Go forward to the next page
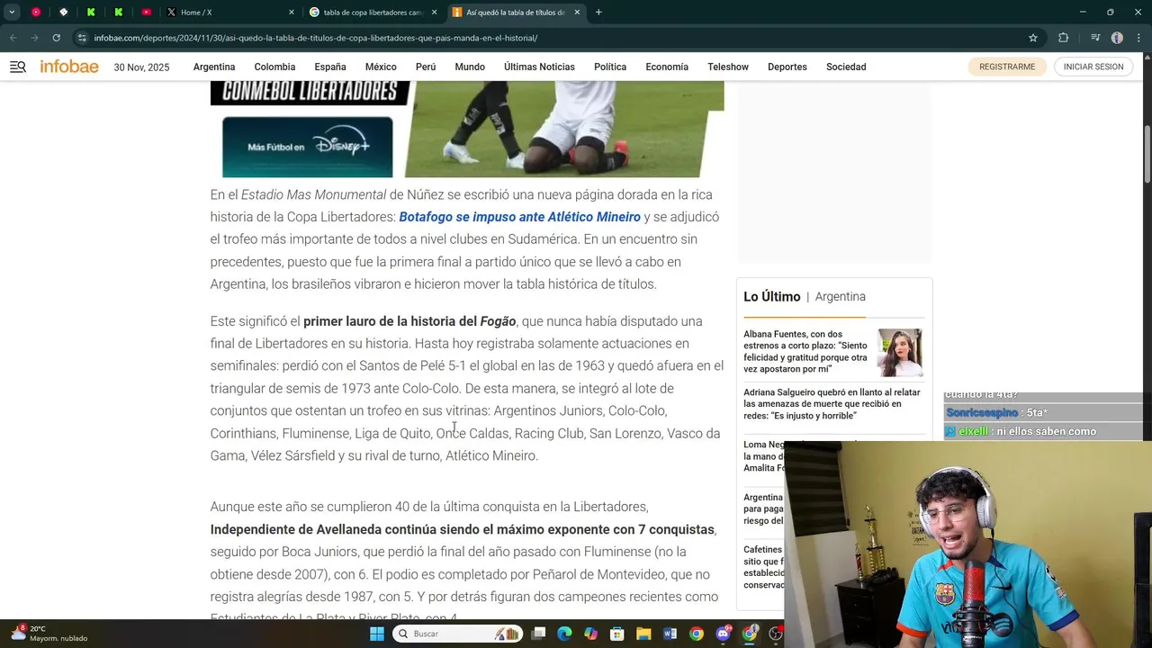Viewport: 1152px width, 648px height. 34,38
